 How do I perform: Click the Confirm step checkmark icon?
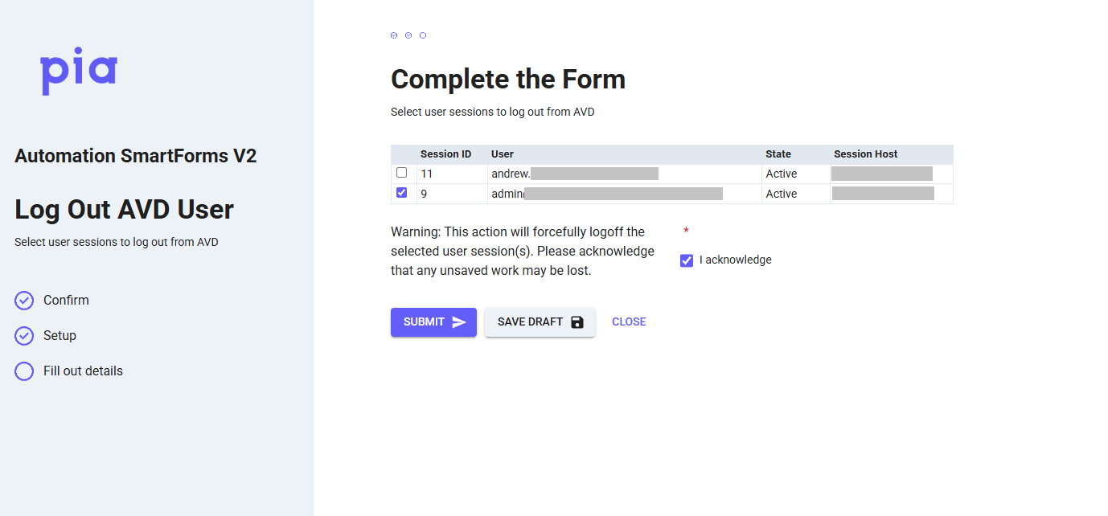point(24,301)
